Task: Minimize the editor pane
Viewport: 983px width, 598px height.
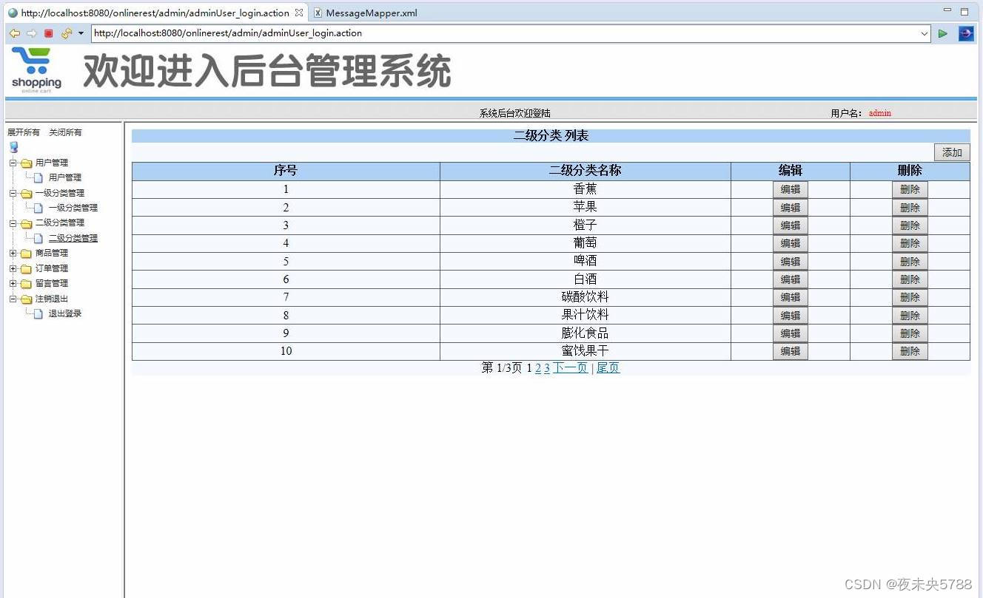Action: coord(947,10)
